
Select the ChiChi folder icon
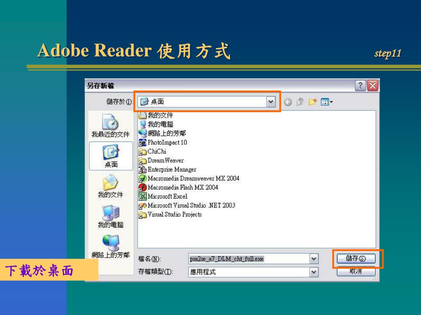coord(142,152)
